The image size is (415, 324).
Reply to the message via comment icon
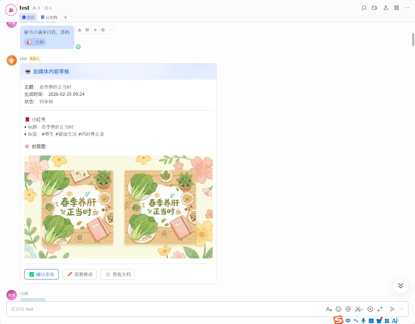[87, 30]
